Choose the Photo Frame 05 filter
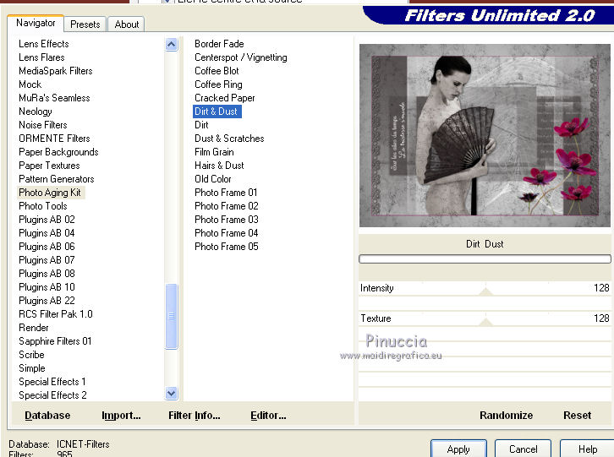Image resolution: width=614 pixels, height=457 pixels. (227, 247)
